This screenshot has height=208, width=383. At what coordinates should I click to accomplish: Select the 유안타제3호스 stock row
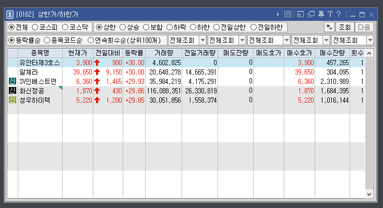click(186, 63)
